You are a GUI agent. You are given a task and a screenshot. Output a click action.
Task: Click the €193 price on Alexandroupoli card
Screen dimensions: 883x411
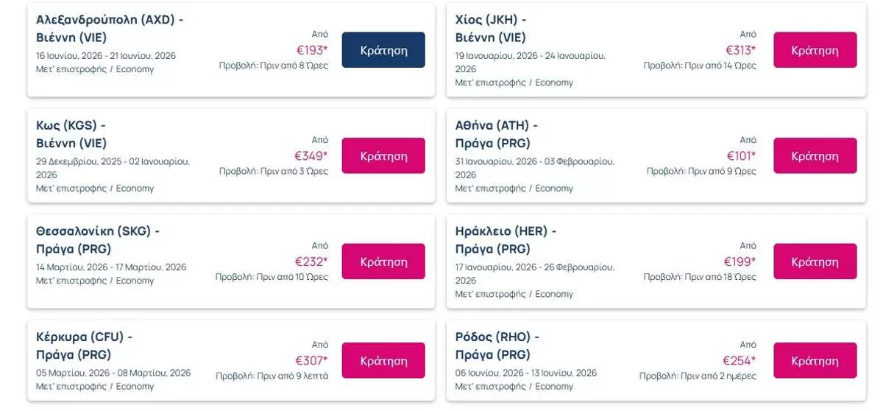(x=311, y=50)
